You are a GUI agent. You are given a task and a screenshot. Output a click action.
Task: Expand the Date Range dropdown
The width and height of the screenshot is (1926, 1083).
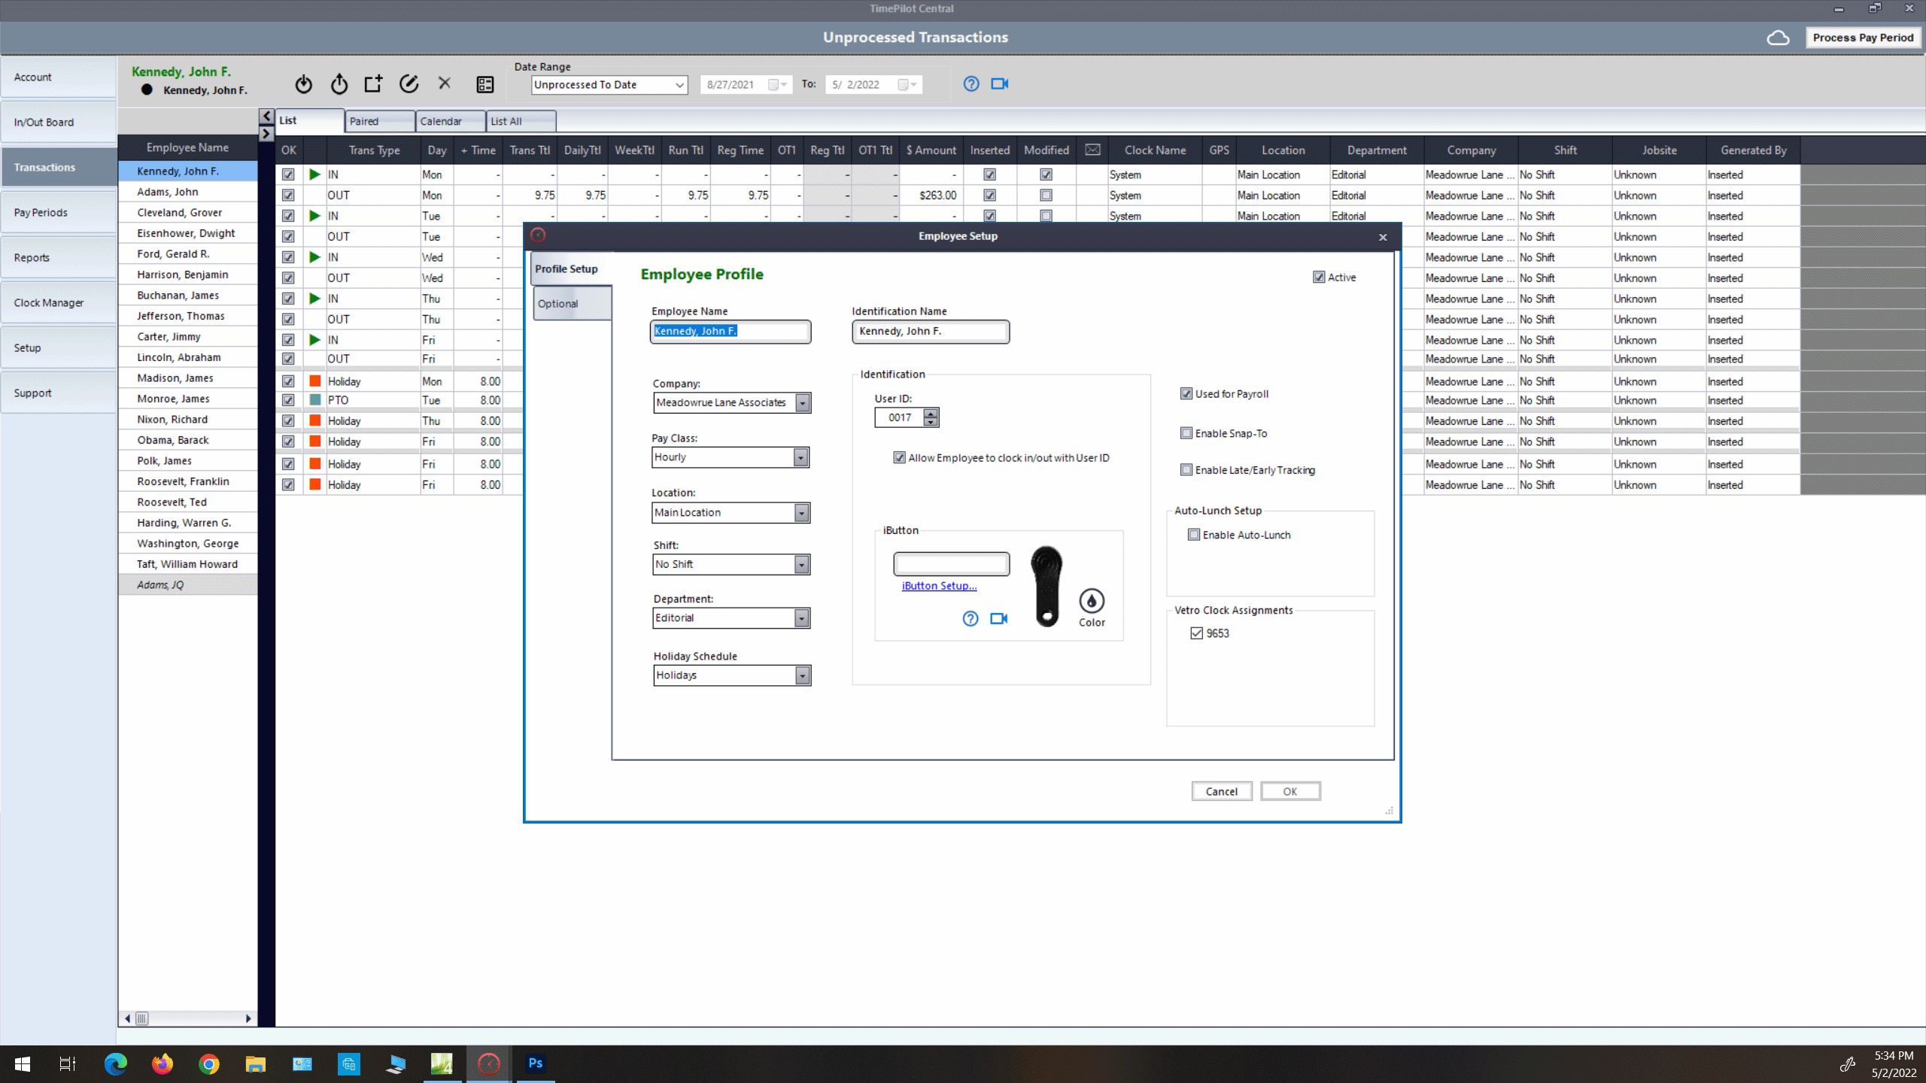679,85
